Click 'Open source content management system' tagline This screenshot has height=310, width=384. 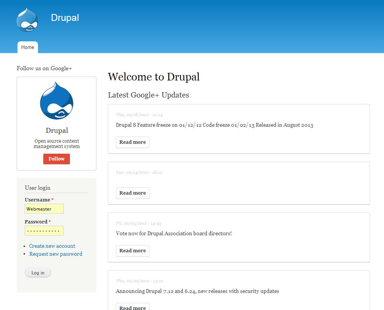coord(57,144)
